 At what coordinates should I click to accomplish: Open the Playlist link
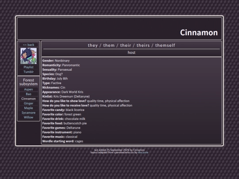(x=28, y=67)
